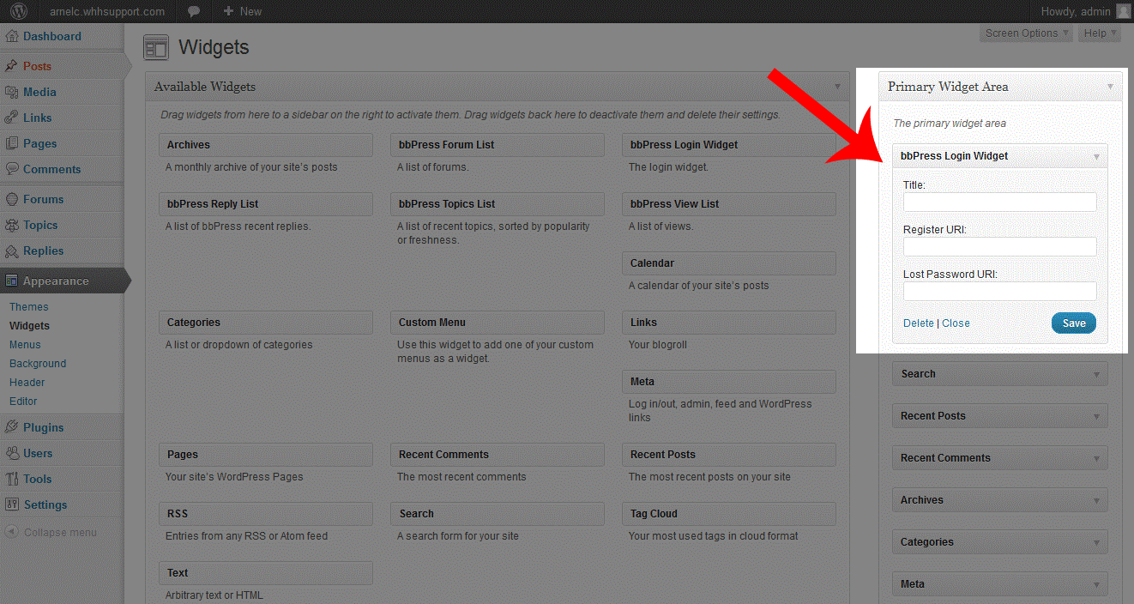Image resolution: width=1134 pixels, height=604 pixels.
Task: Open the Screen Options dropdown
Action: (x=1027, y=33)
